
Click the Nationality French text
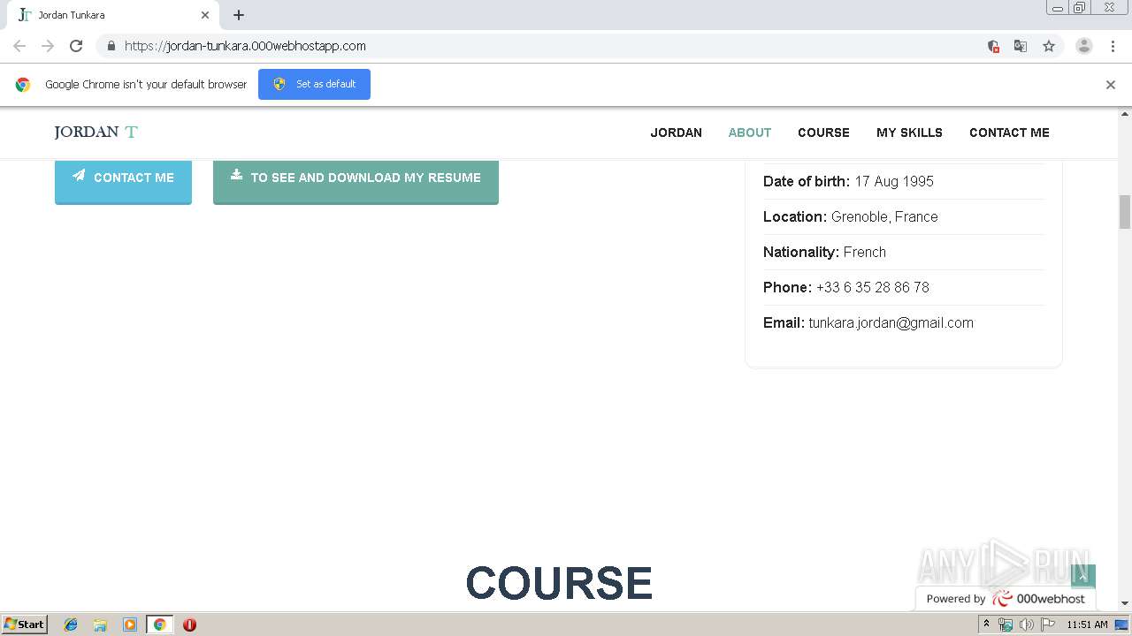pyautogui.click(x=824, y=252)
